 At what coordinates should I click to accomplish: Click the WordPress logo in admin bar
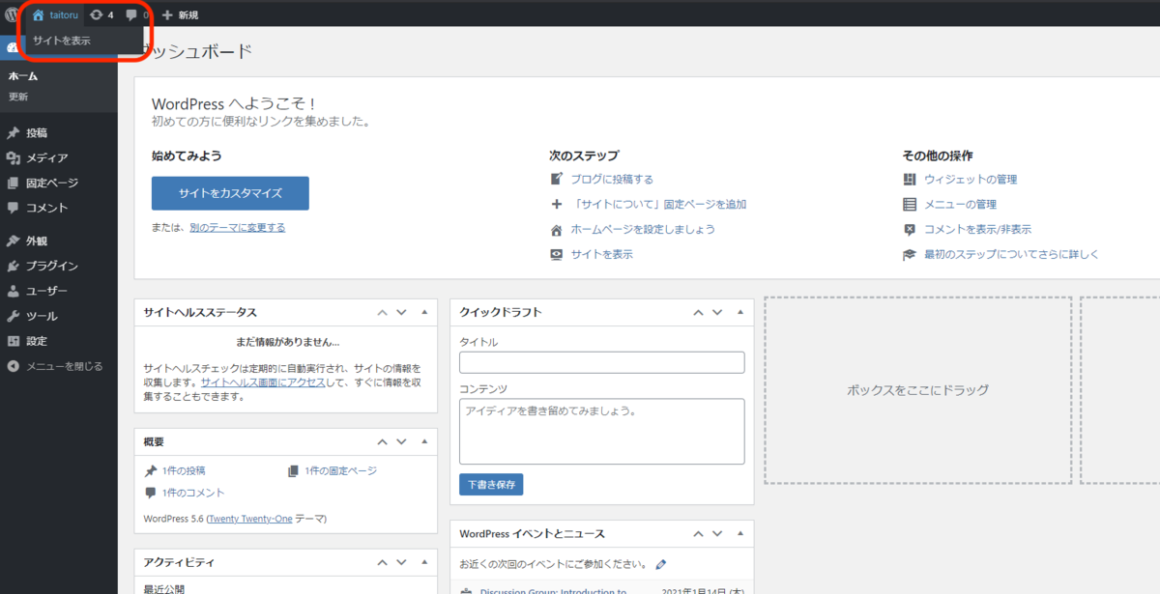(x=11, y=14)
